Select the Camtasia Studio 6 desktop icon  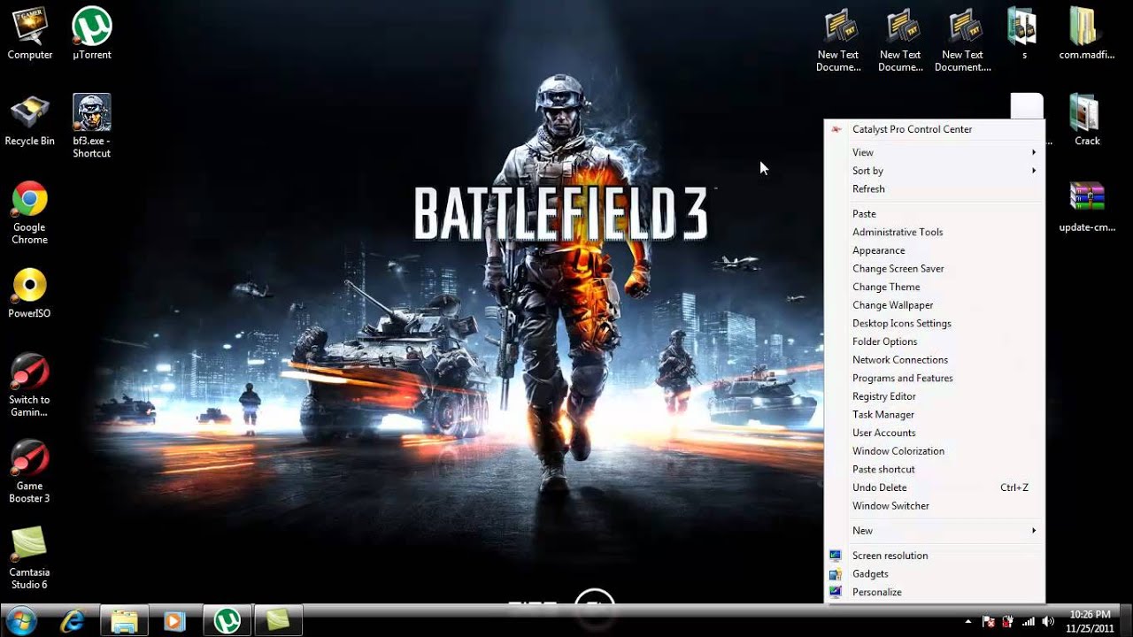pos(29,558)
